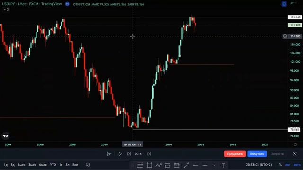
Task: Open timezone menu 20:53:03 (UTC+2)
Action: [x=259, y=165]
